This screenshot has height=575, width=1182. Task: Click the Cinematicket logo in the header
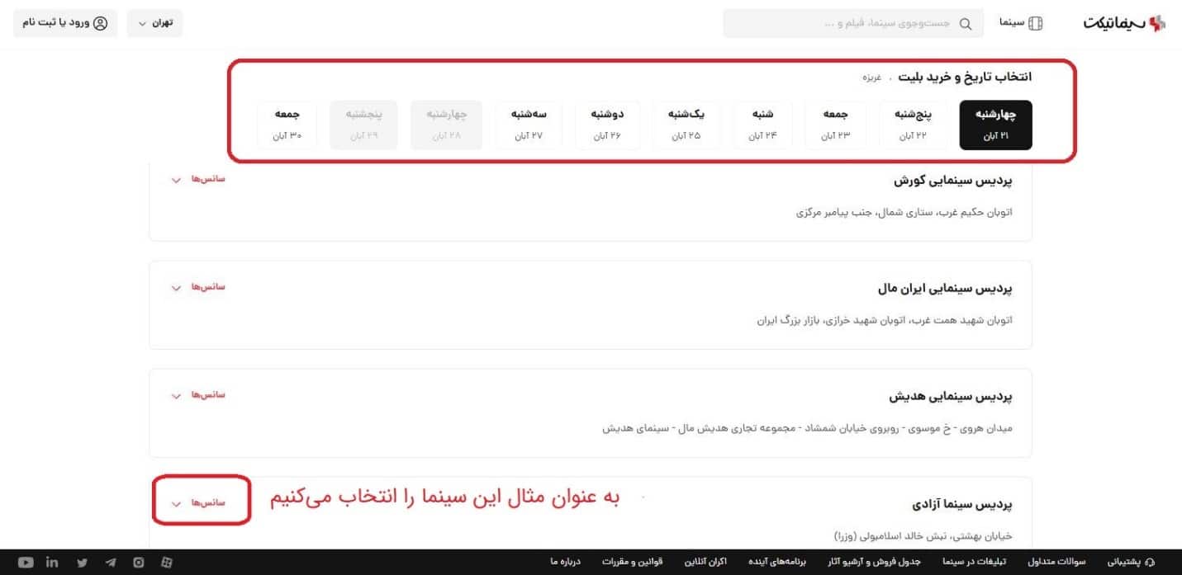(1124, 23)
